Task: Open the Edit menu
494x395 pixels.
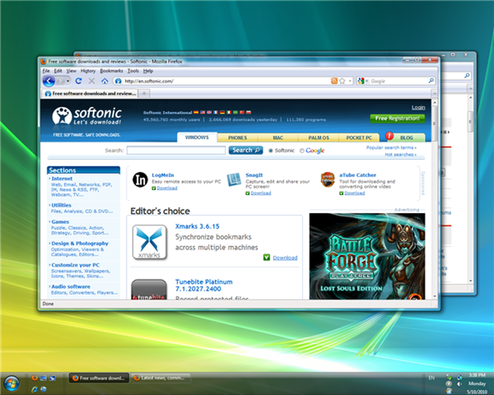Action: 58,71
